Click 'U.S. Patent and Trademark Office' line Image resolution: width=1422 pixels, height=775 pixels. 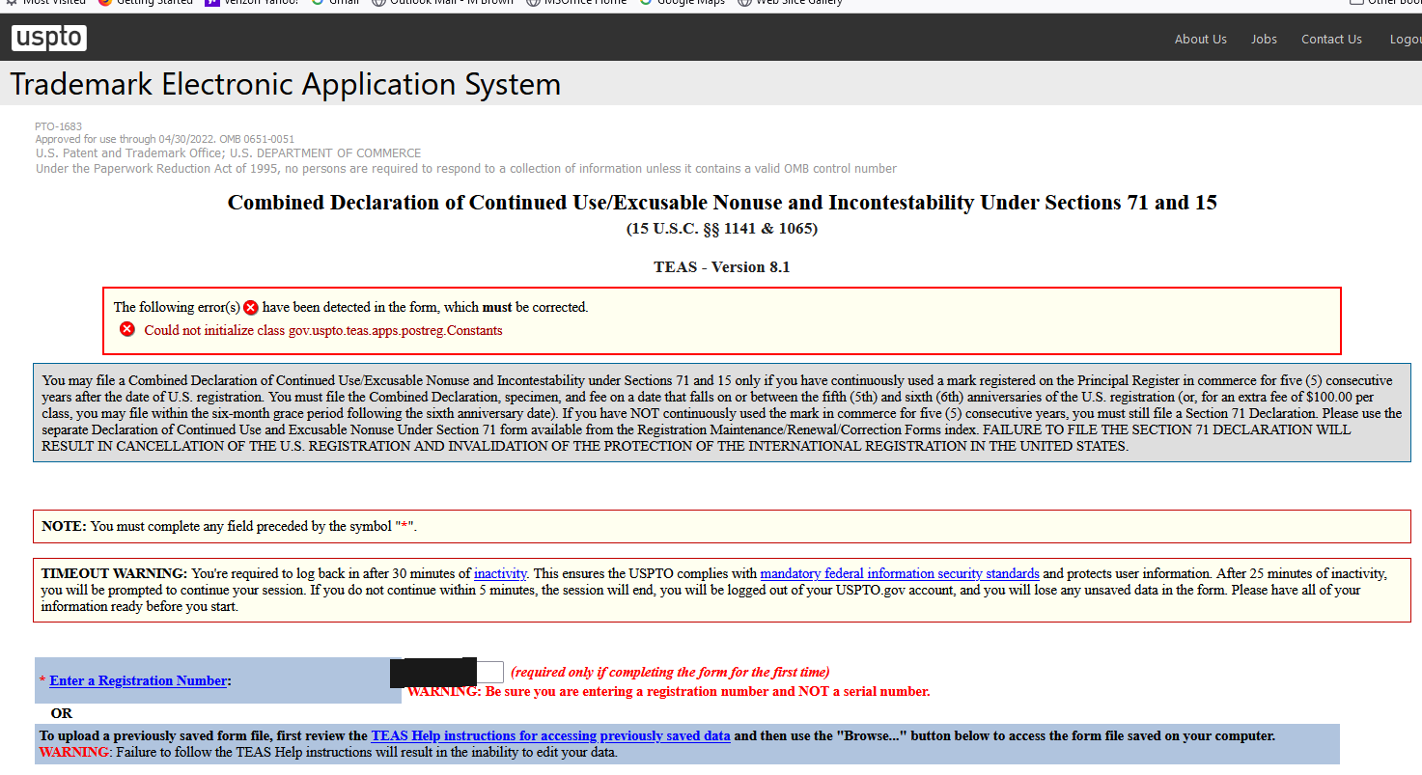pos(229,153)
